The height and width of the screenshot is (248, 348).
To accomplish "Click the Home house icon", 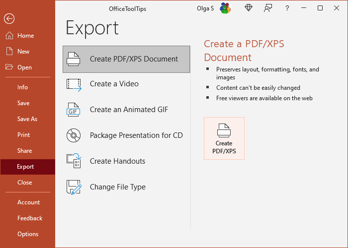I will 9,35.
